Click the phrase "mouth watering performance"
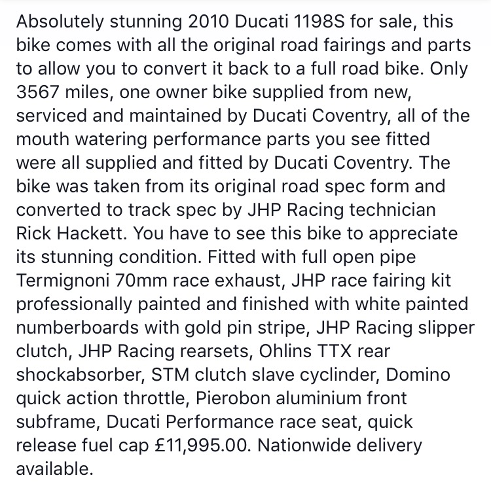The height and width of the screenshot is (488, 491). [x=138, y=139]
